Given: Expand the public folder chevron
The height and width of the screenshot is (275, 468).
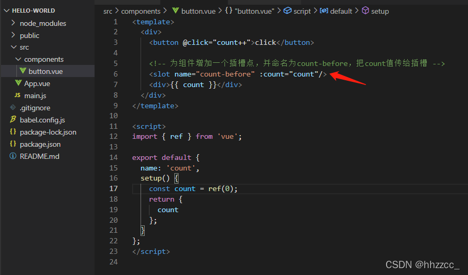Looking at the screenshot, I should pos(13,35).
